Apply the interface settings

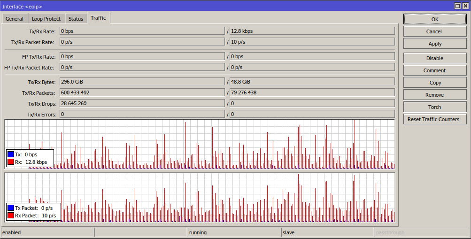pyautogui.click(x=434, y=44)
